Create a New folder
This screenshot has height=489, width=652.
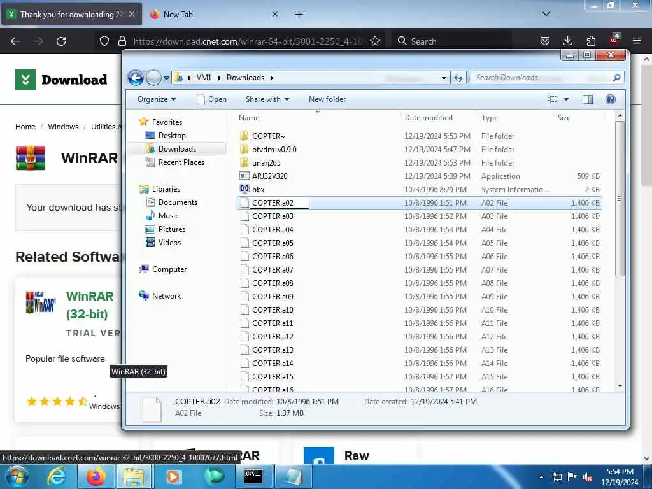[327, 99]
